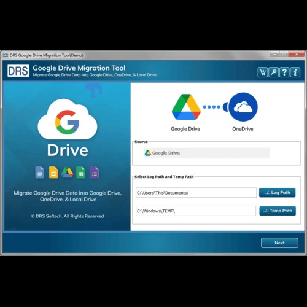Click the log path text field
The width and height of the screenshot is (307, 307).
(196, 193)
